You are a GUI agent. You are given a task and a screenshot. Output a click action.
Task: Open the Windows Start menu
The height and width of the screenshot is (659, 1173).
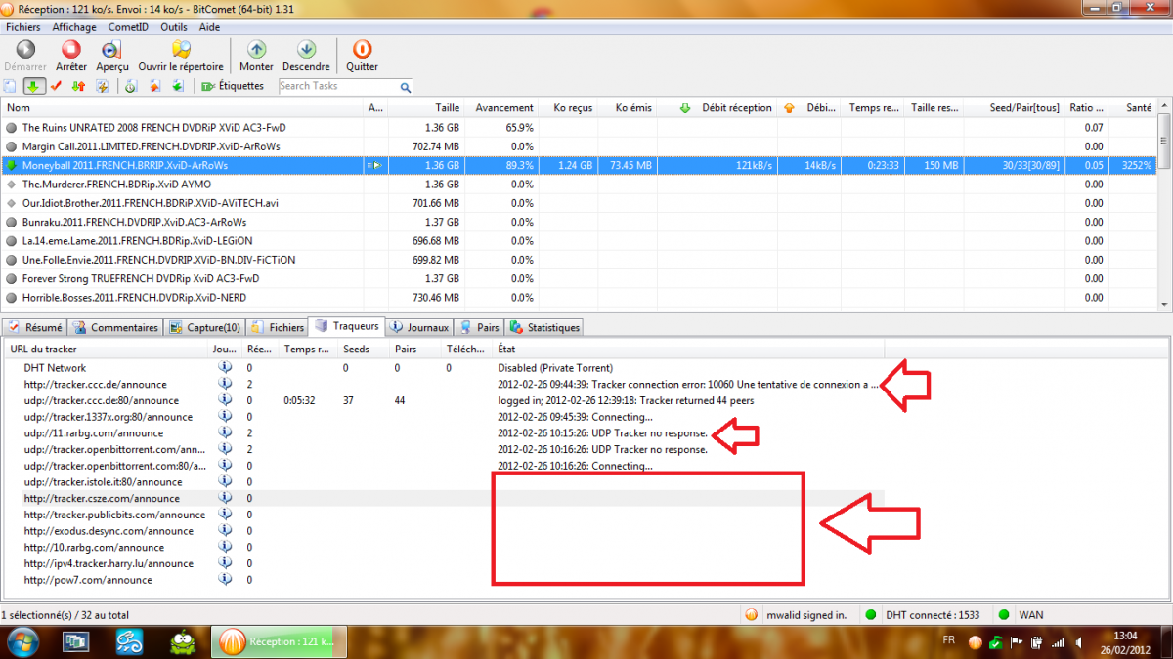pos(22,641)
